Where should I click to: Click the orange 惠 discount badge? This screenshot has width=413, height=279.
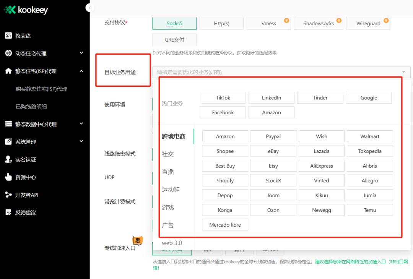coord(138,240)
